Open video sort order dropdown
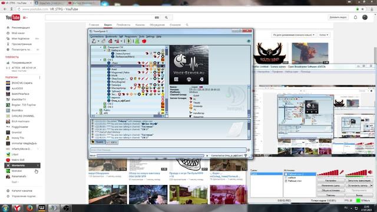The image size is (377, 212). (x=293, y=35)
